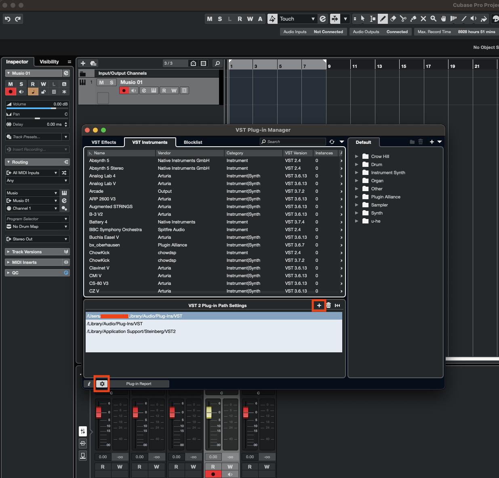Screen dimensions: 499x478
Task: Add a VST 2 plug-in path
Action: pos(319,305)
